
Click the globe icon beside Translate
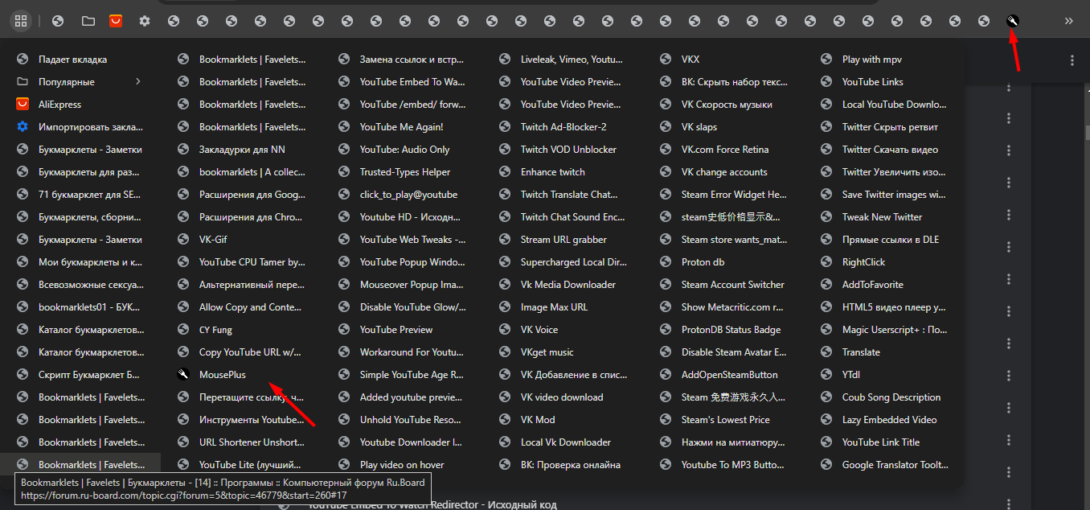coord(826,352)
